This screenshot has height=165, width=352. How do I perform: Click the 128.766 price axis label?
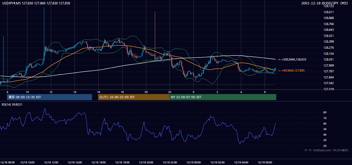coord(329,24)
